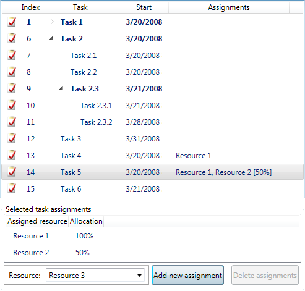Image resolution: width=305 pixels, height=291 pixels.
Task: Click the 50% allocation value
Action: coord(82,253)
